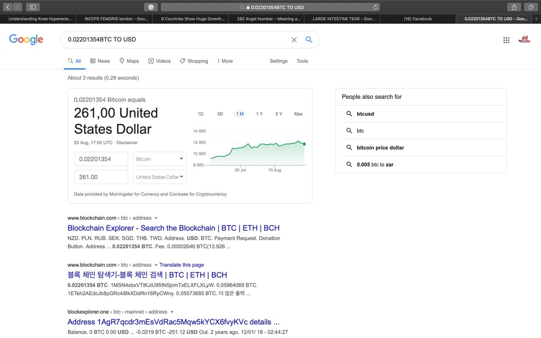This screenshot has height=338, width=541.
Task: Clear the search box with the X
Action: [x=294, y=40]
